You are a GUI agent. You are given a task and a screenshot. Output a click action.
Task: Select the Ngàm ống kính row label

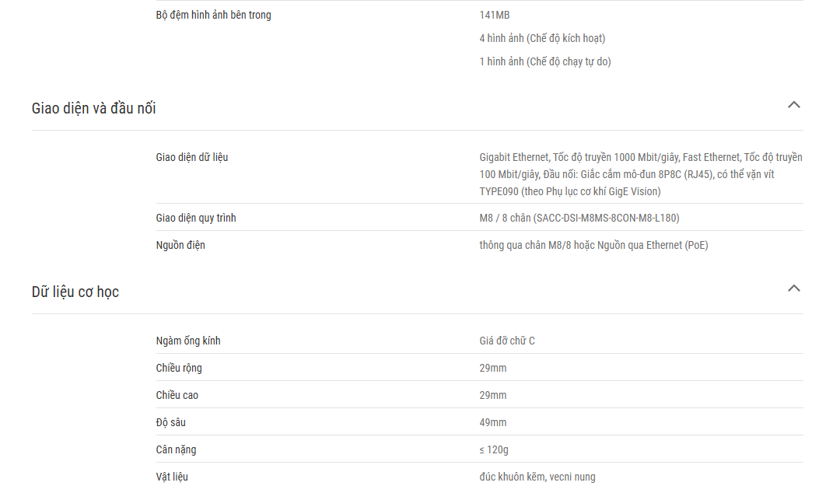[188, 341]
